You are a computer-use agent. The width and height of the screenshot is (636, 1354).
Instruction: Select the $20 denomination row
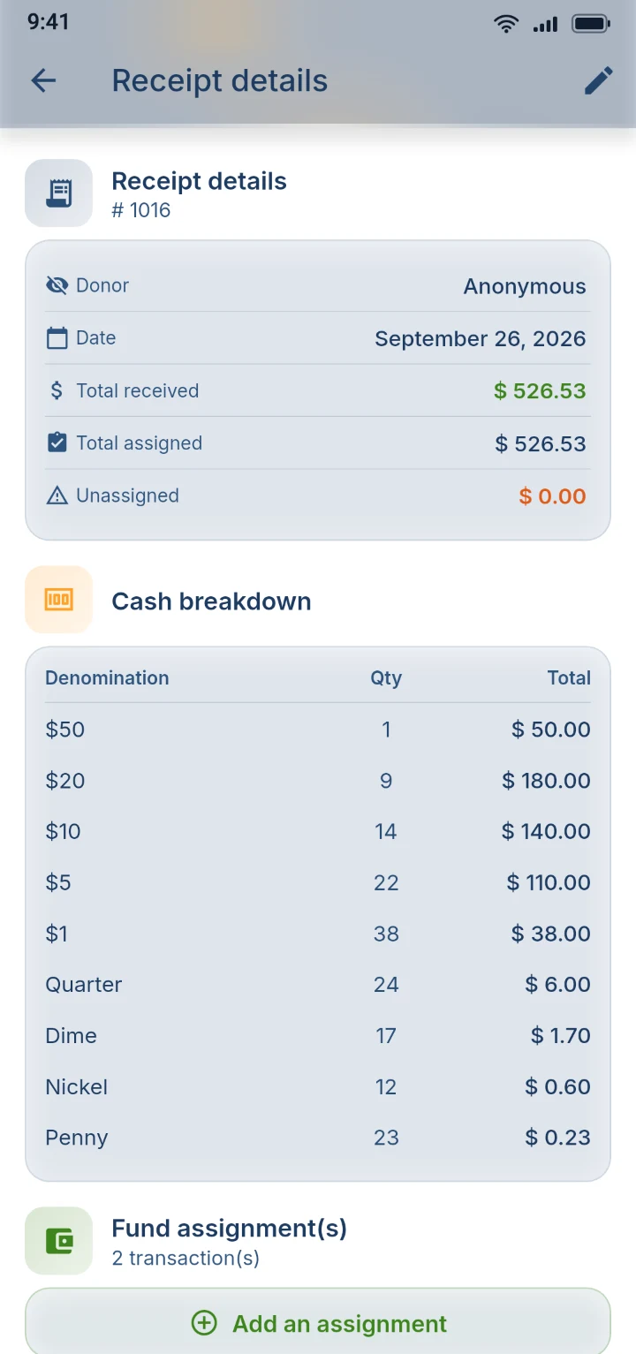318,781
